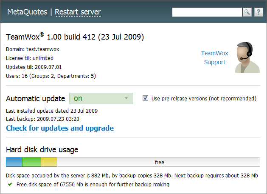Click the green segment of disk usage bar
Viewport: 267px width, 194px height.
click(x=31, y=162)
